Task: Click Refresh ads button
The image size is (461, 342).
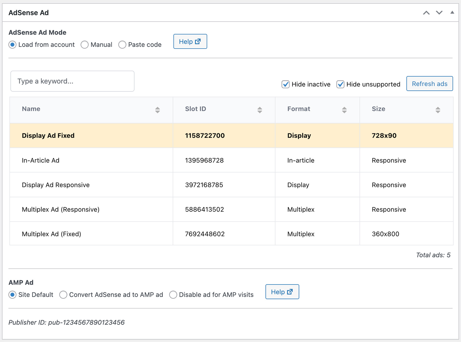Action: point(429,84)
